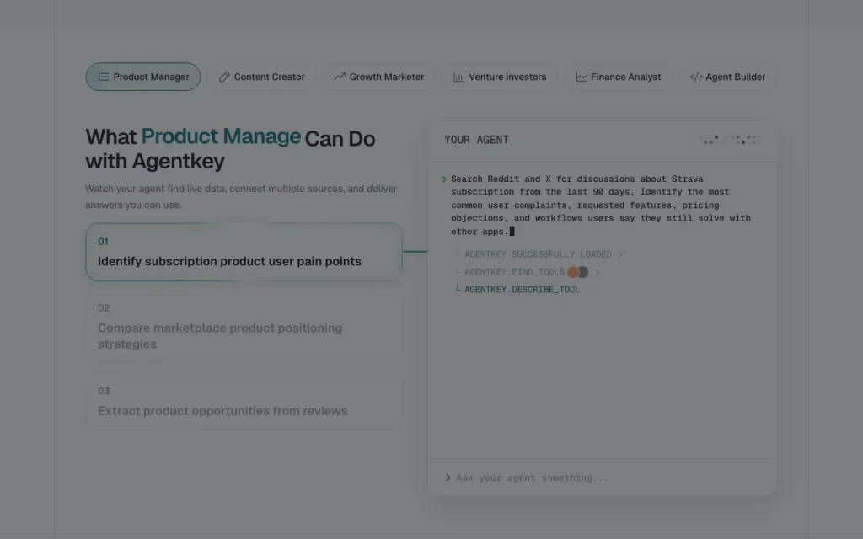Select card 02 Compare marketplace product positioning
The height and width of the screenshot is (539, 863).
click(x=244, y=327)
